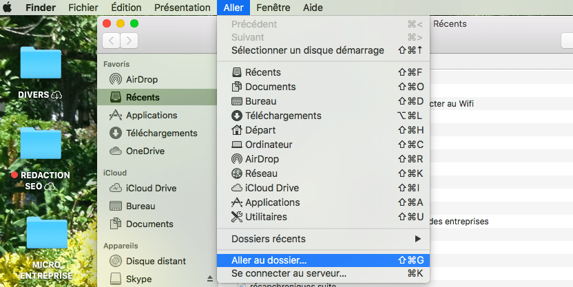Screen dimensions: 573x287
Task: Open the Présentation menu
Action: point(183,8)
